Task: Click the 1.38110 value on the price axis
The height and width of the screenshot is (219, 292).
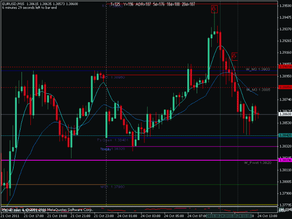Action: click(285, 170)
